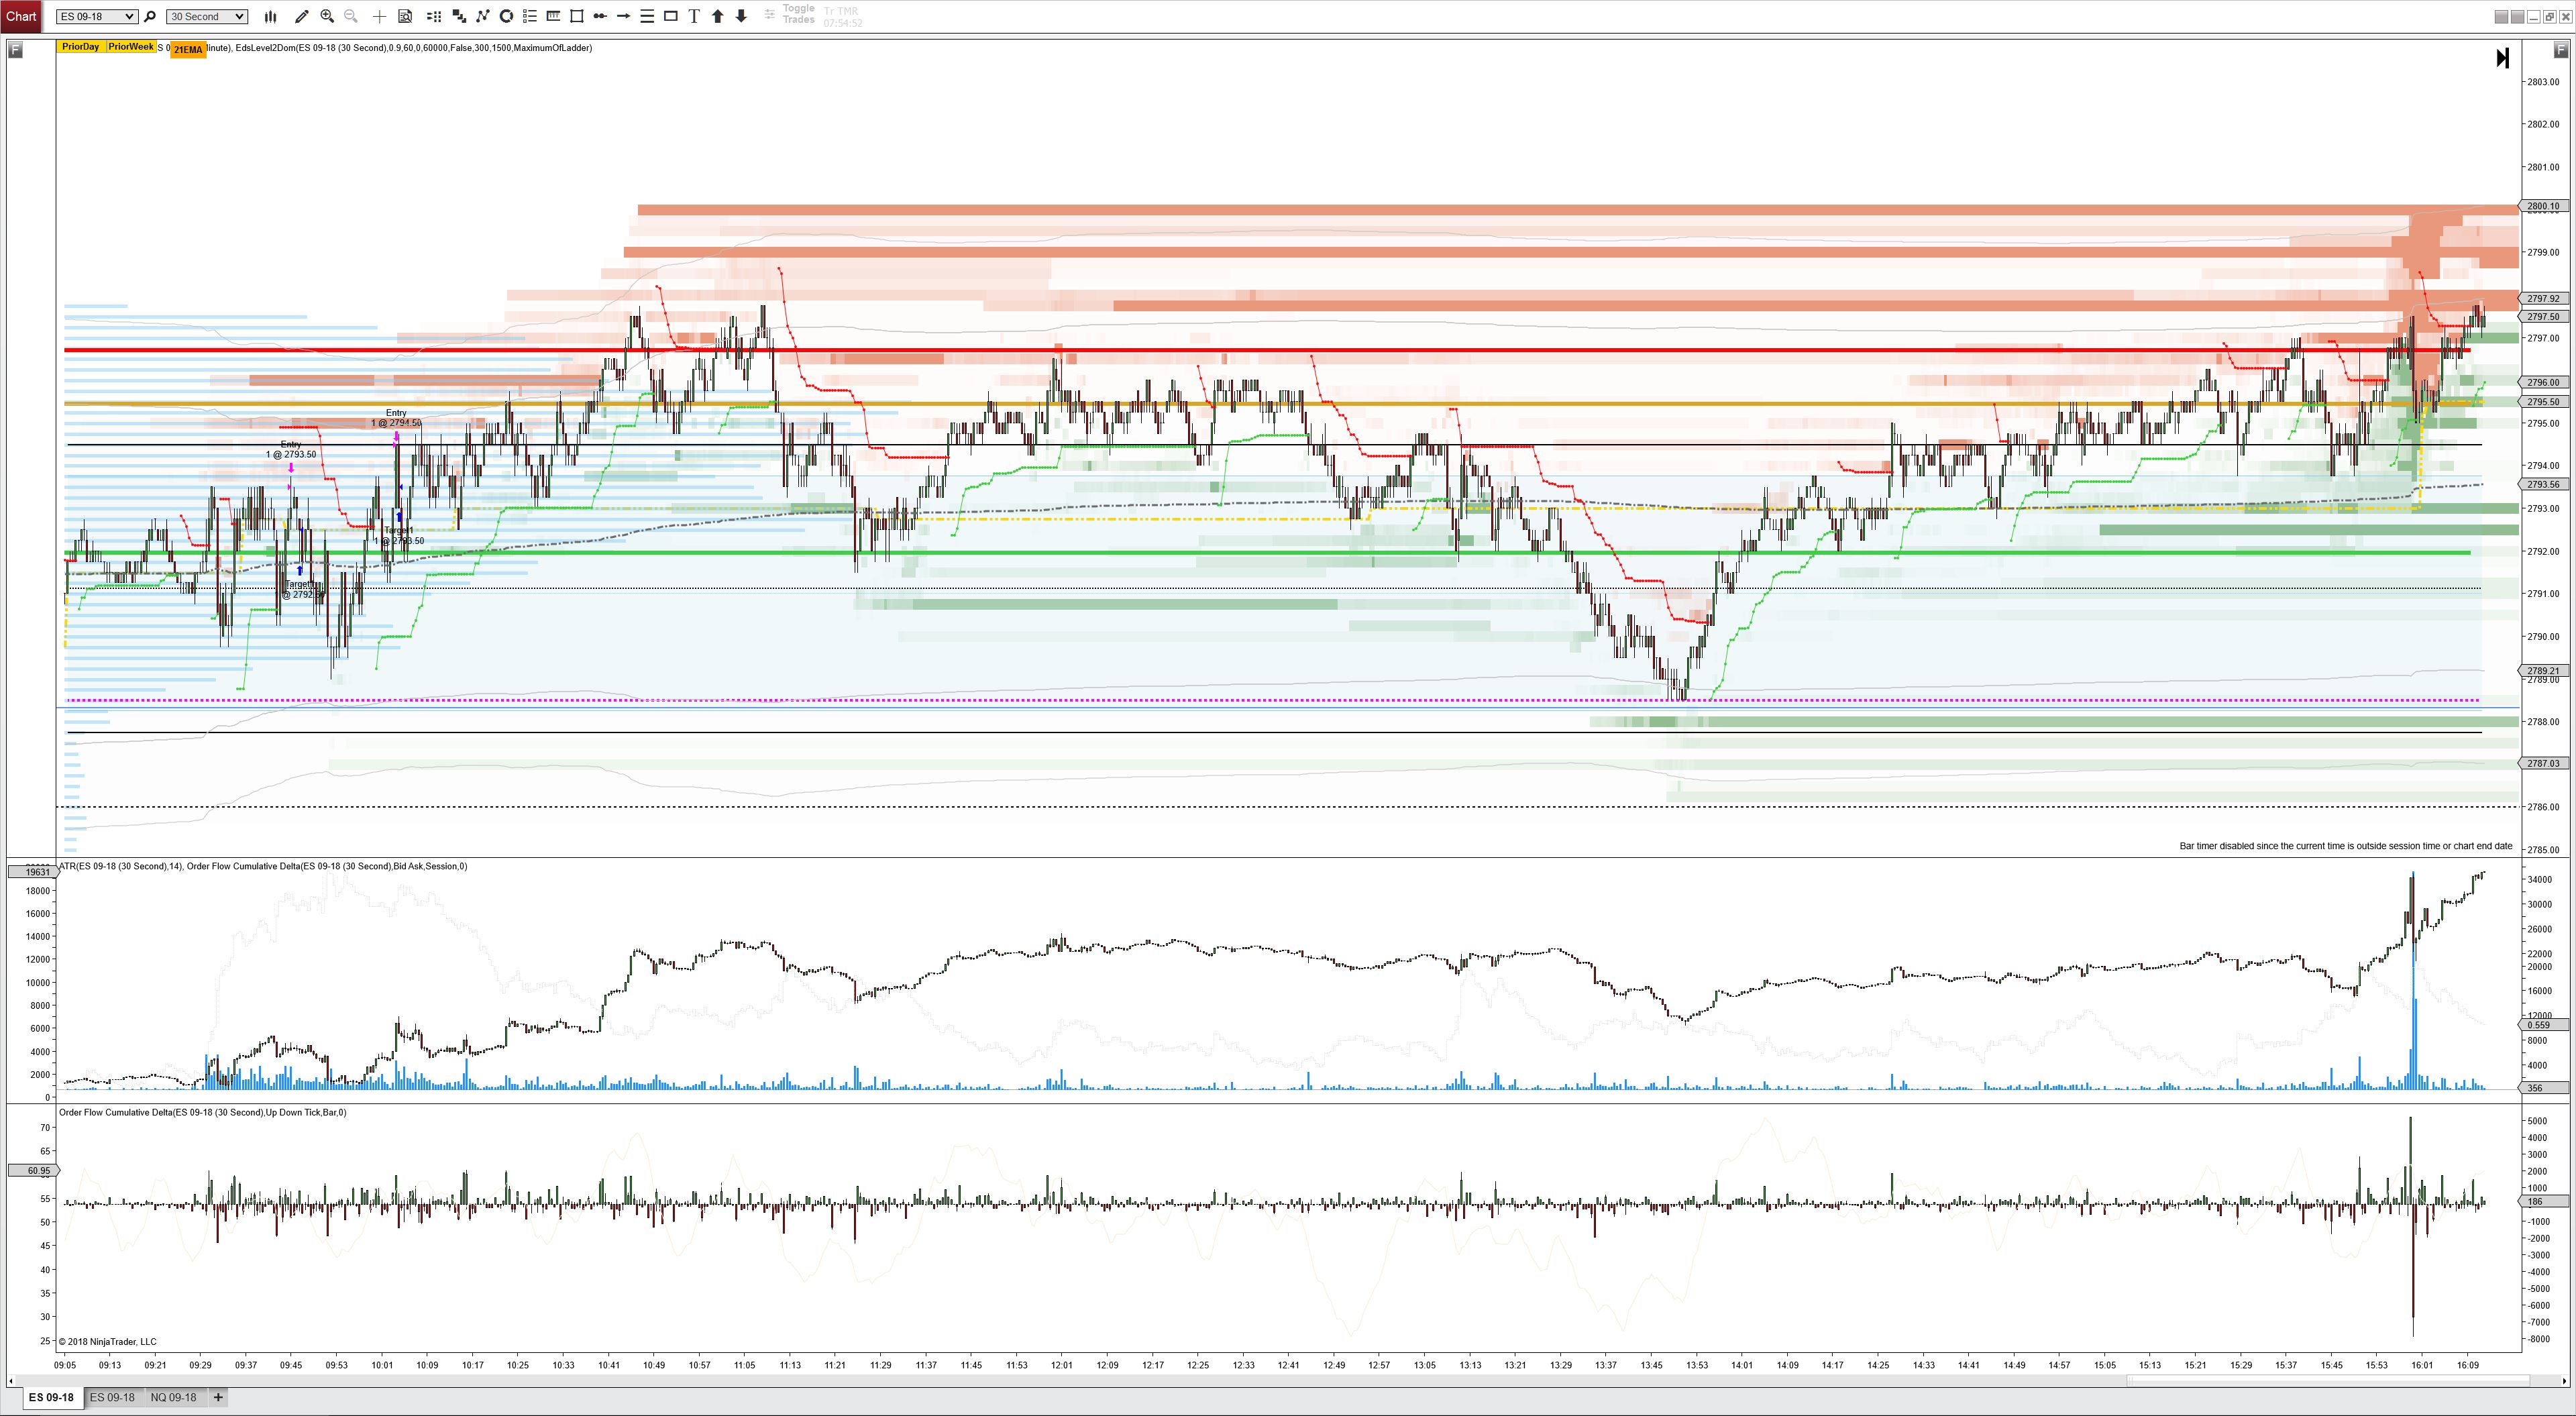Open the bar type candlestick menu

[x=270, y=16]
